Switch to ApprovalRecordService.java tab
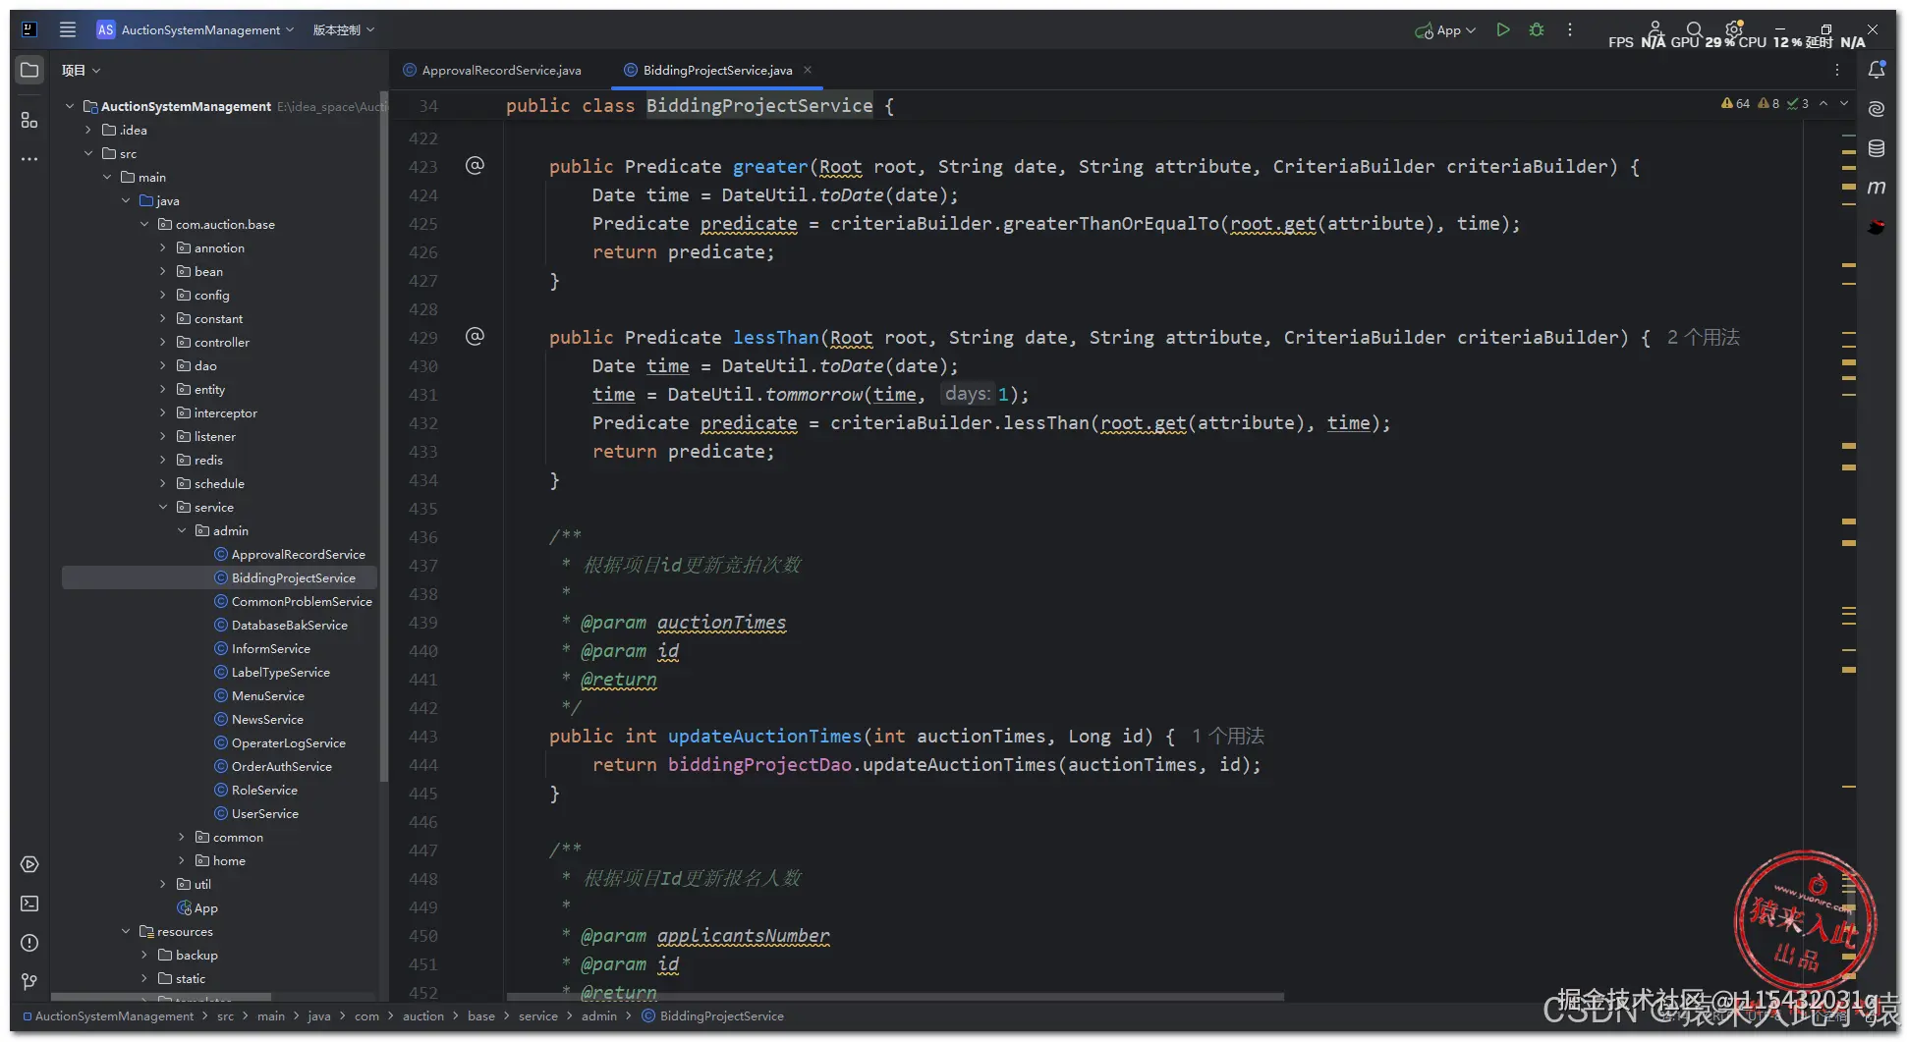The image size is (1907, 1042). click(x=492, y=70)
